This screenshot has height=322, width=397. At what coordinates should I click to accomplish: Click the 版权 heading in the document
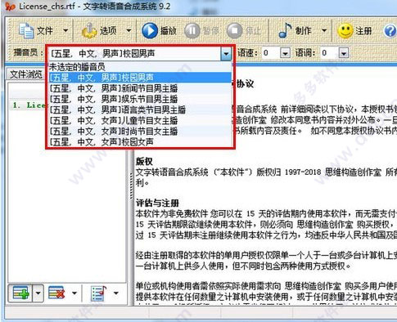pyautogui.click(x=144, y=161)
